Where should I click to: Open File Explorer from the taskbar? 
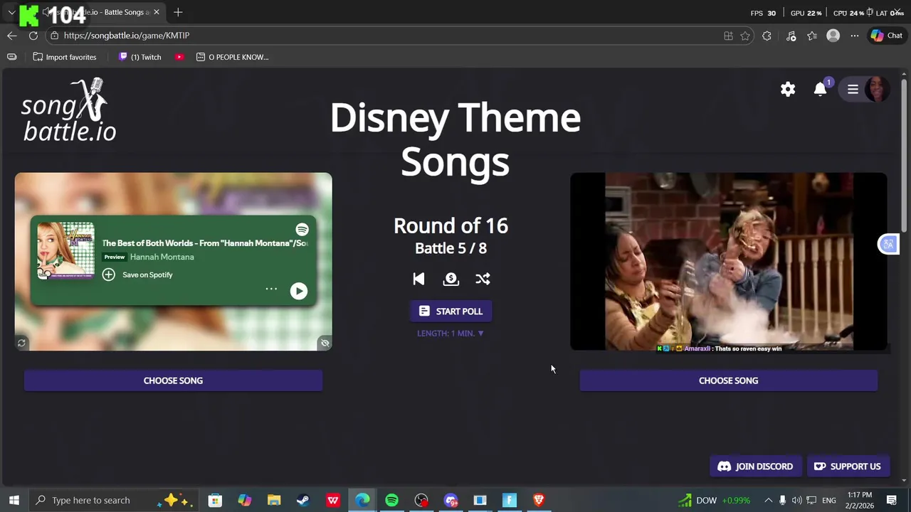pyautogui.click(x=274, y=500)
